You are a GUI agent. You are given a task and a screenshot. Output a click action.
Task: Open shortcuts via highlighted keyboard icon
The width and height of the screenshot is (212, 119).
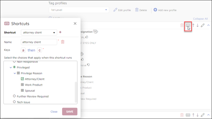[x=188, y=25]
